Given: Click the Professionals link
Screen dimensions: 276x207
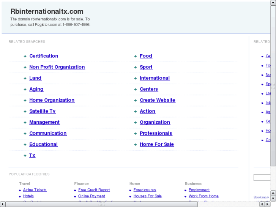Looking at the screenshot, I should click(156, 133).
